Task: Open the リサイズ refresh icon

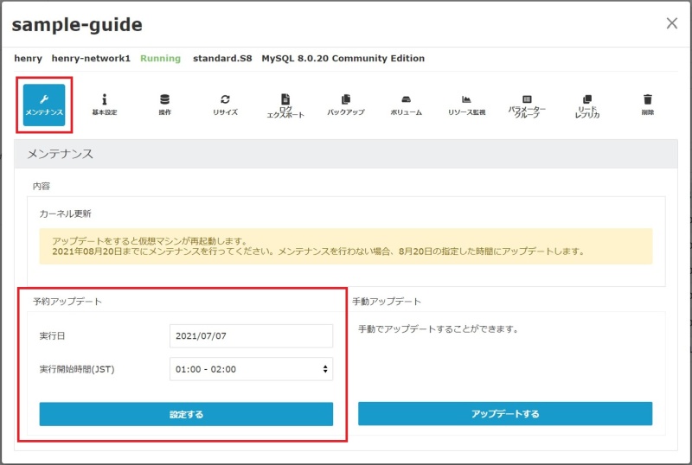Action: click(225, 105)
